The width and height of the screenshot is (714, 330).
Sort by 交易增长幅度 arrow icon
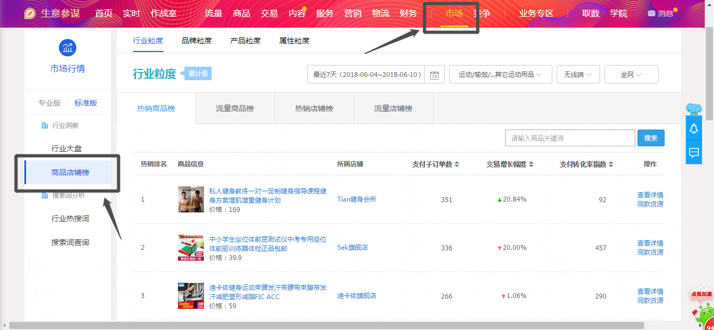click(x=531, y=164)
